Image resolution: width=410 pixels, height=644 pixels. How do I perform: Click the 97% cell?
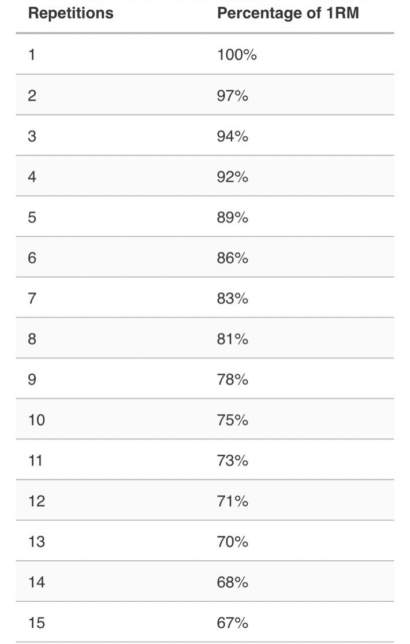(233, 96)
